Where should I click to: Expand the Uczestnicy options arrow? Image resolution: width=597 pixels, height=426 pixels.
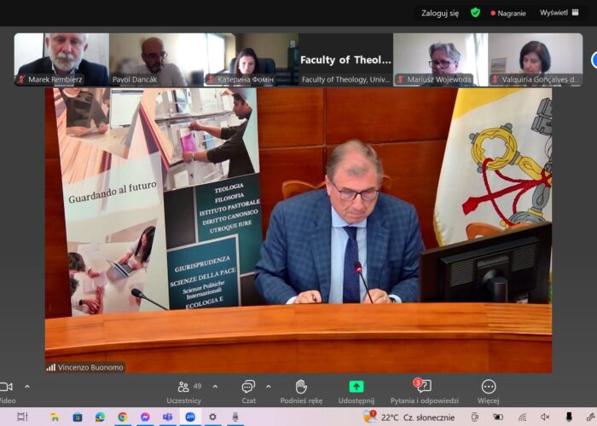(x=215, y=386)
